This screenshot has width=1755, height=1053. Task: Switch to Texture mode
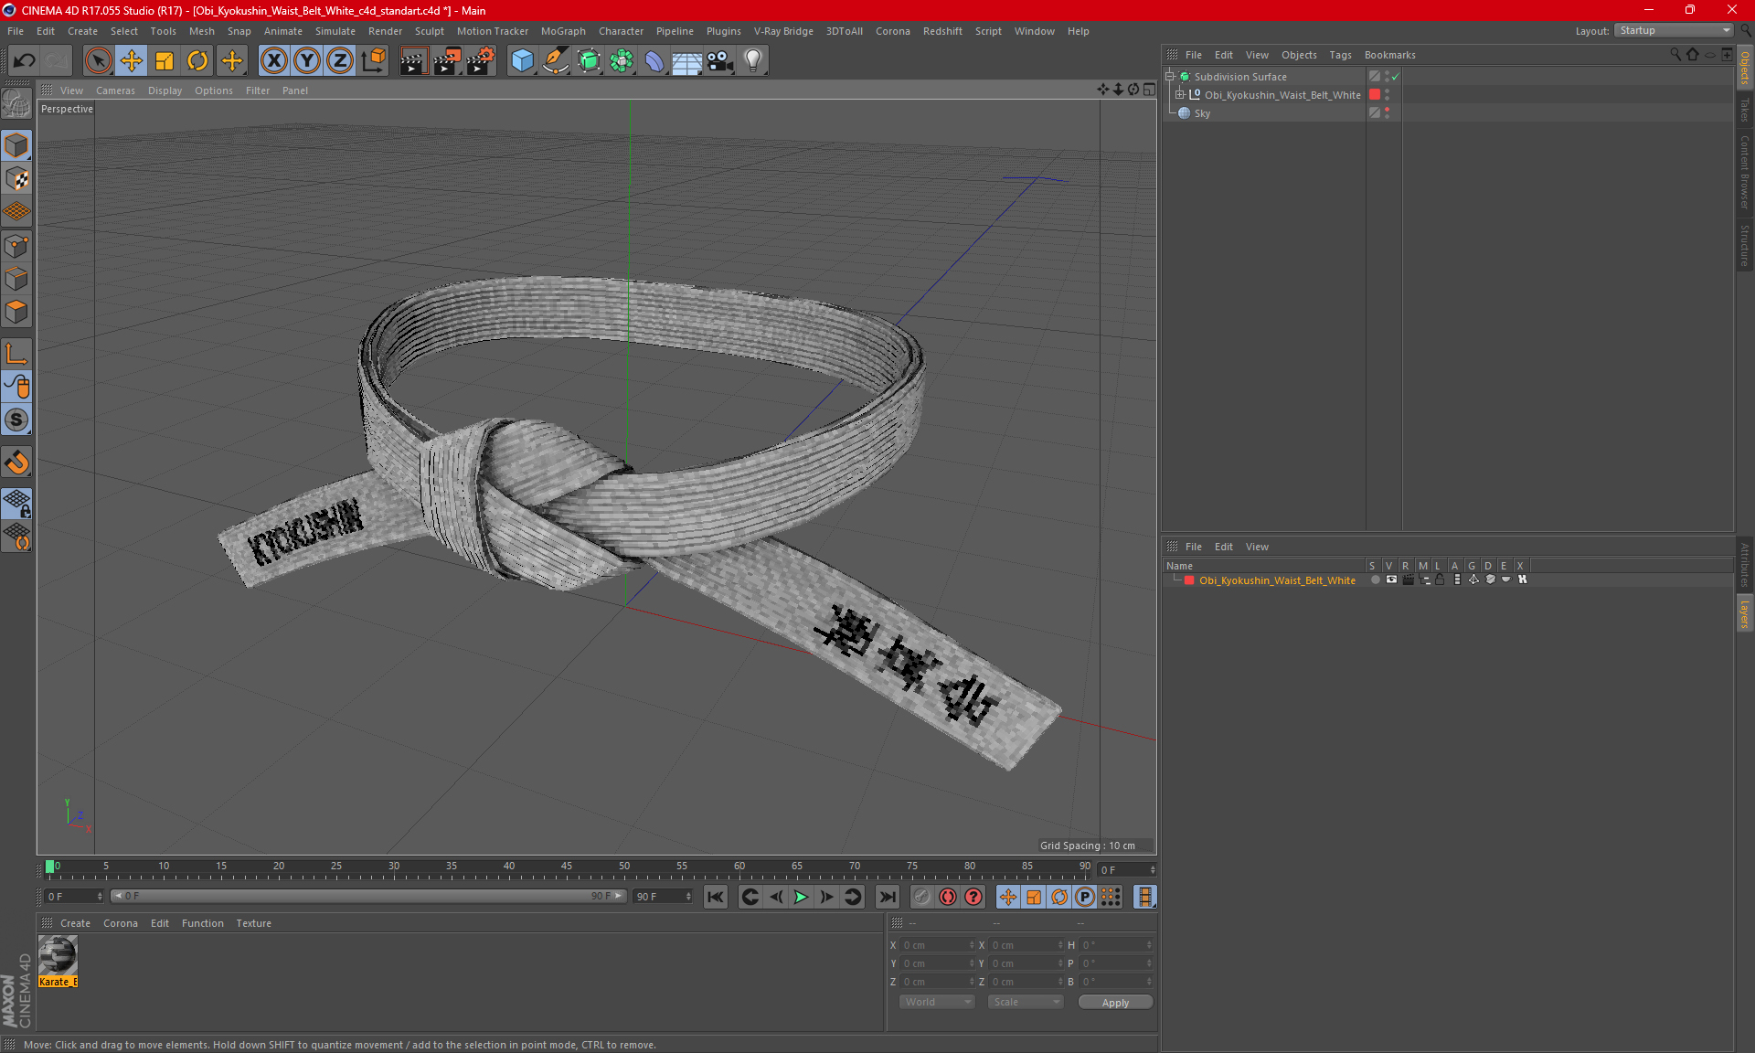16,179
